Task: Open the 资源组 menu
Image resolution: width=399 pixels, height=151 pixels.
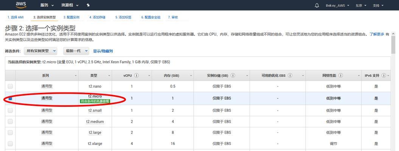Action: click(70, 5)
